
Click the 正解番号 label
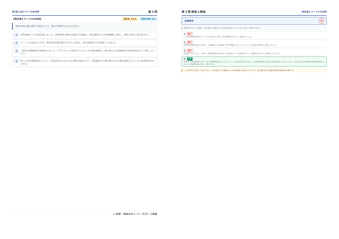pos(189,21)
